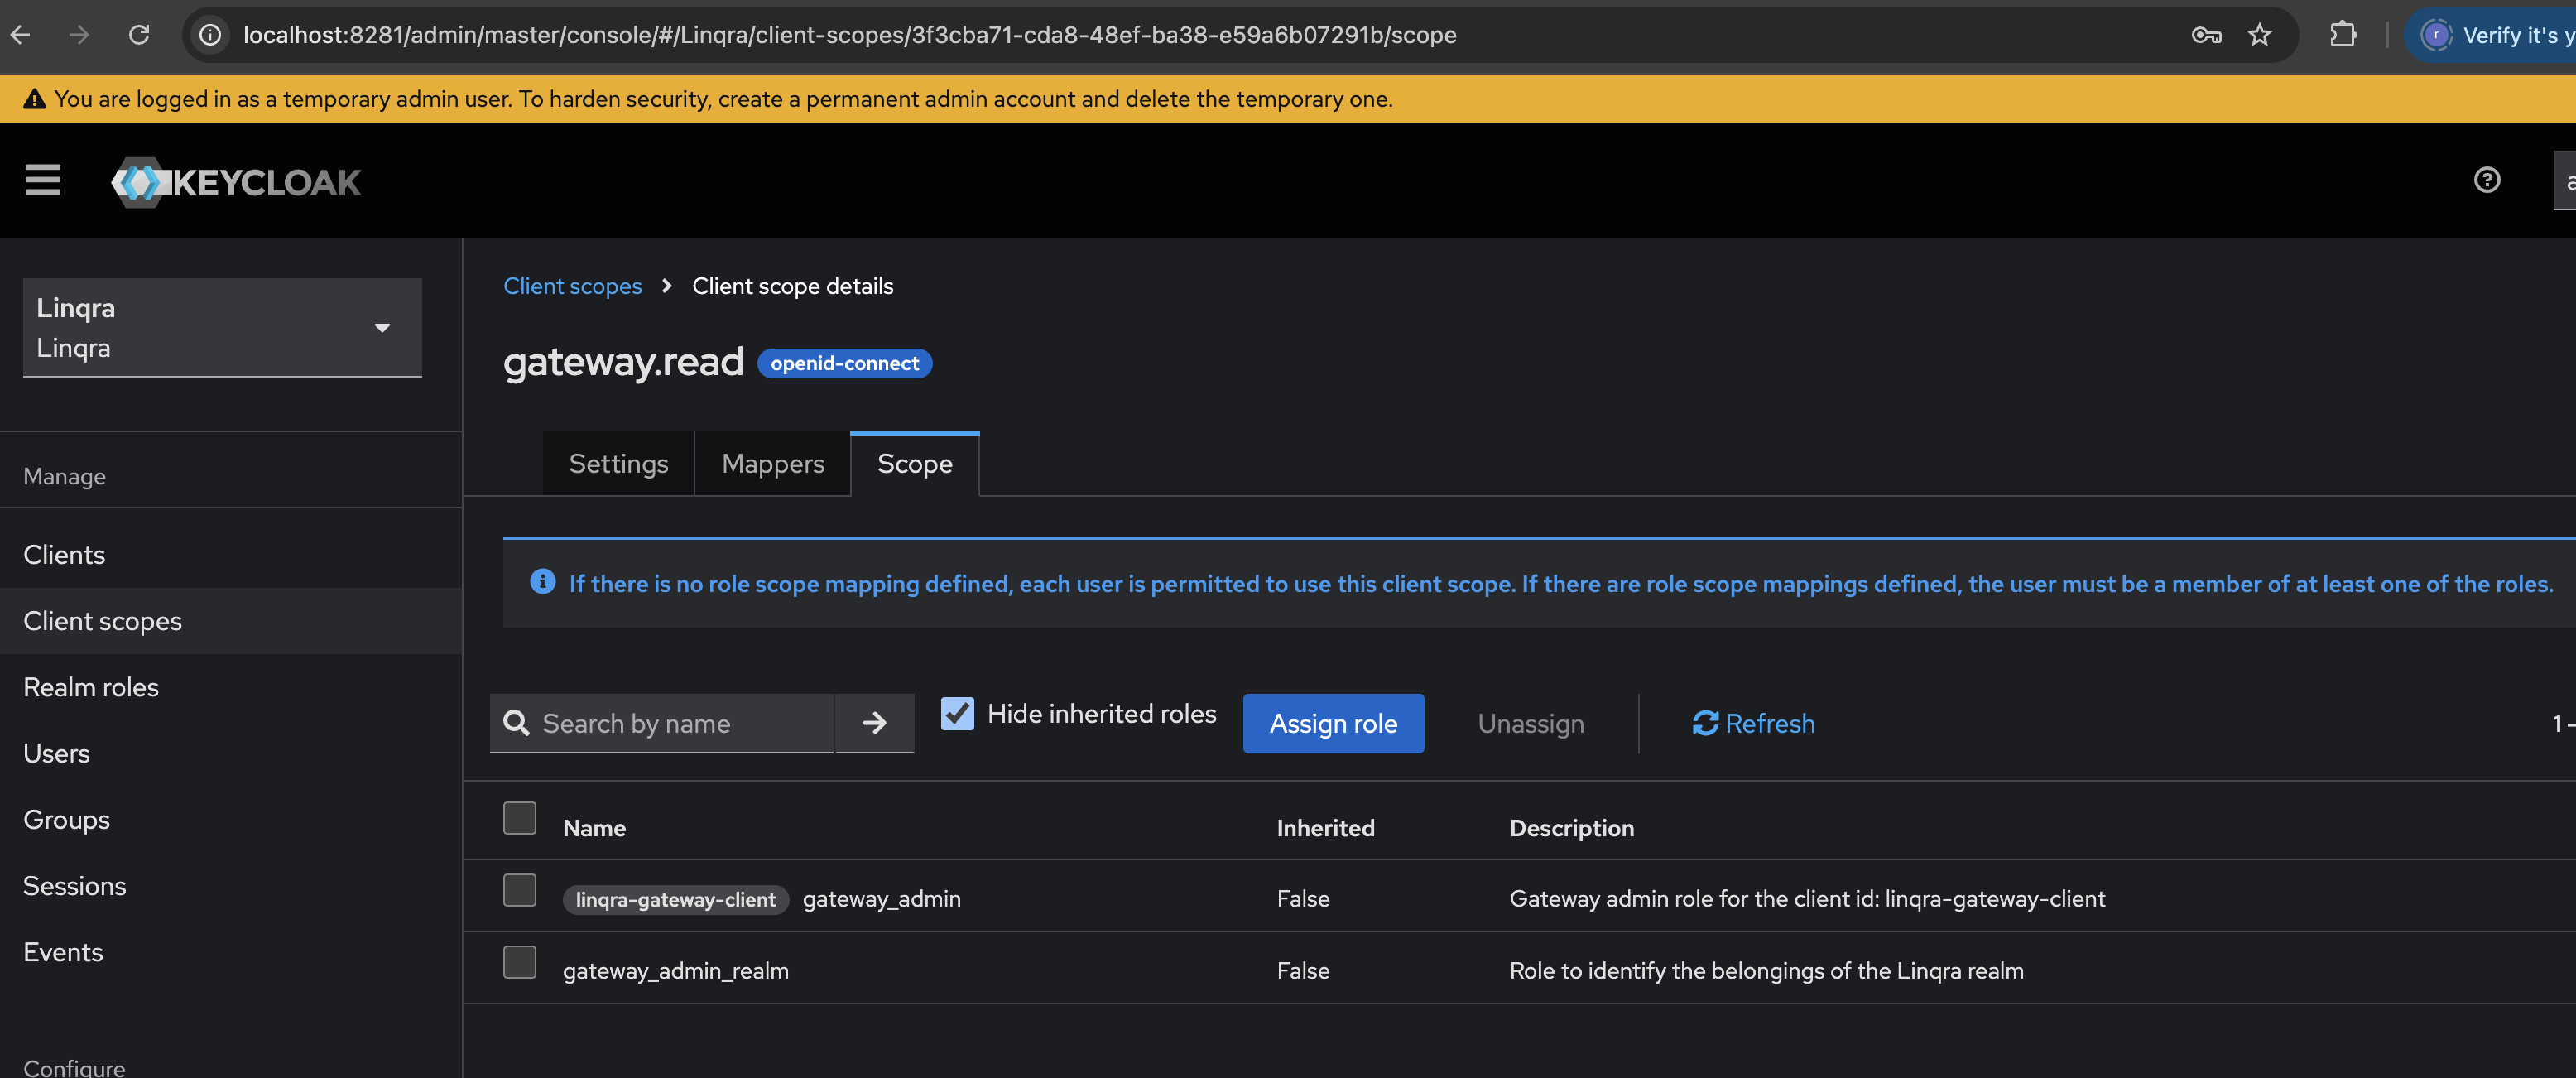This screenshot has height=1078, width=2576.
Task: Switch to the Settings tab
Action: [x=617, y=463]
